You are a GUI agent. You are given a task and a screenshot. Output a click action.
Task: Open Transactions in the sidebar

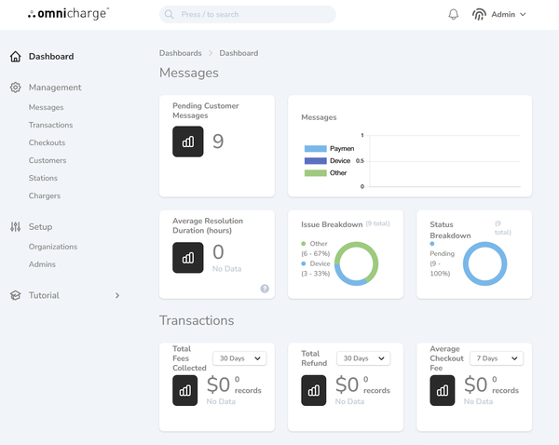click(50, 125)
